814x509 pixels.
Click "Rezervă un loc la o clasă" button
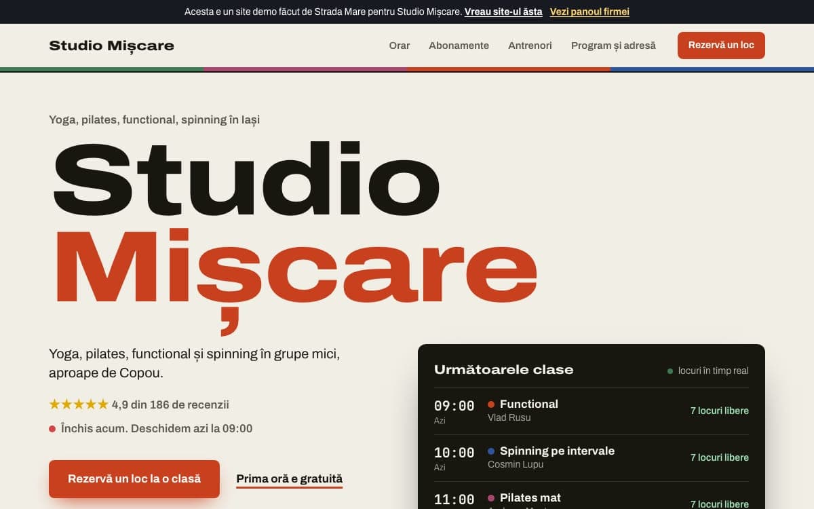pos(134,479)
